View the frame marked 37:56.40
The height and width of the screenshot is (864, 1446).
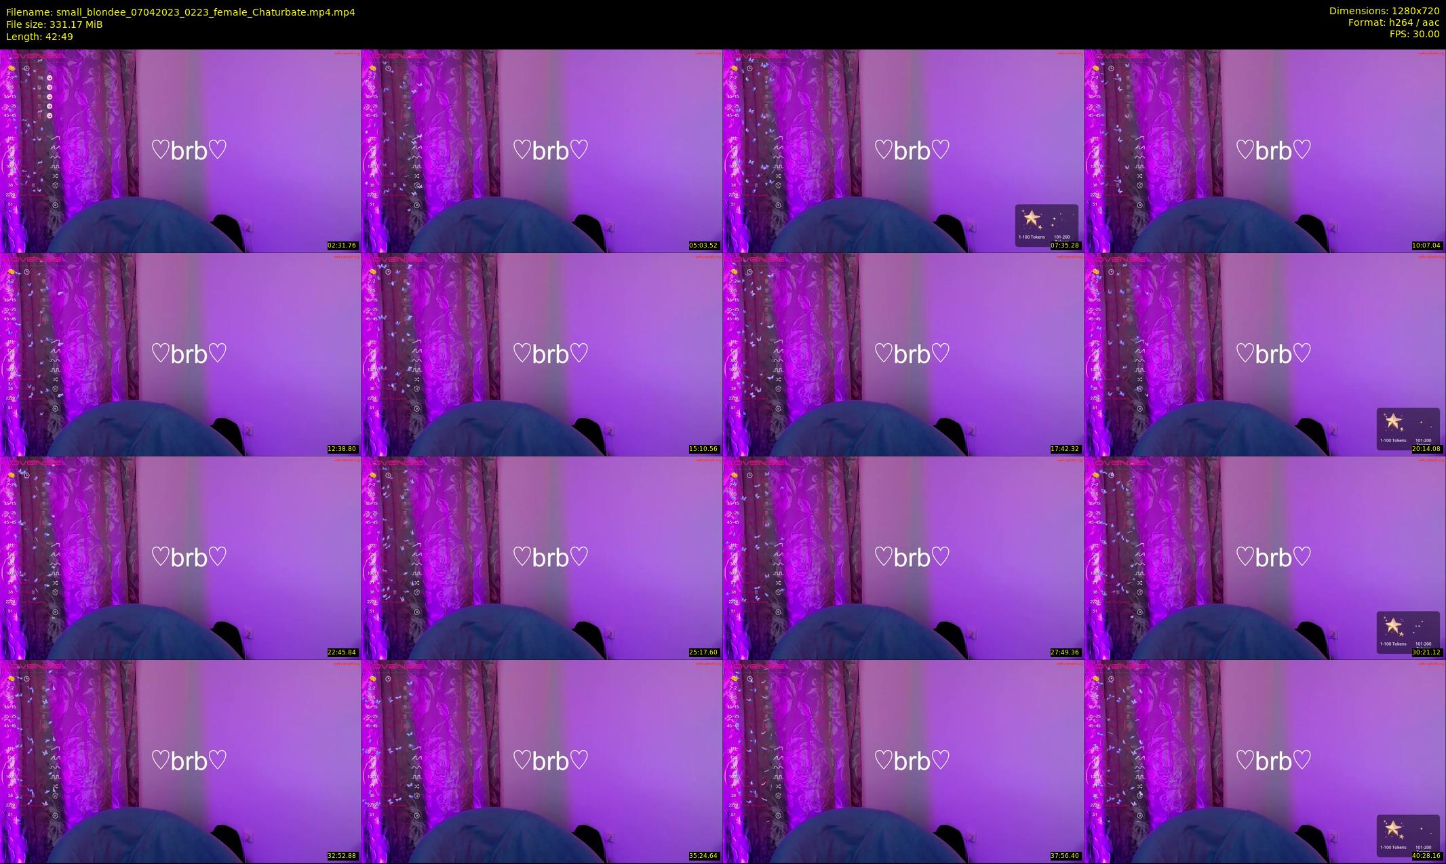click(x=903, y=761)
